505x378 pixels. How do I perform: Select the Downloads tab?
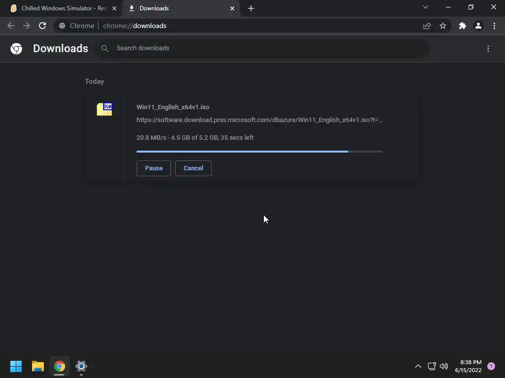180,8
